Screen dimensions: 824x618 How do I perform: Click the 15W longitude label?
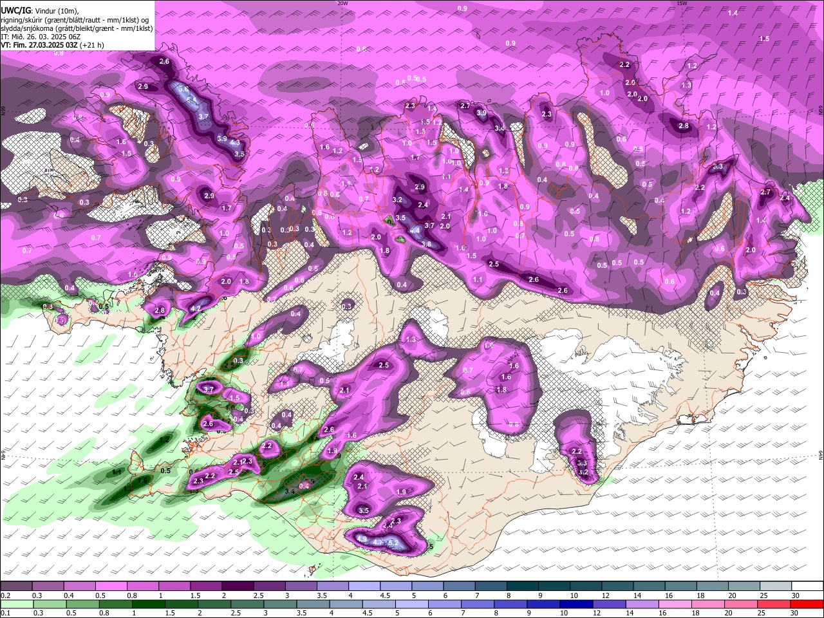[x=681, y=3]
